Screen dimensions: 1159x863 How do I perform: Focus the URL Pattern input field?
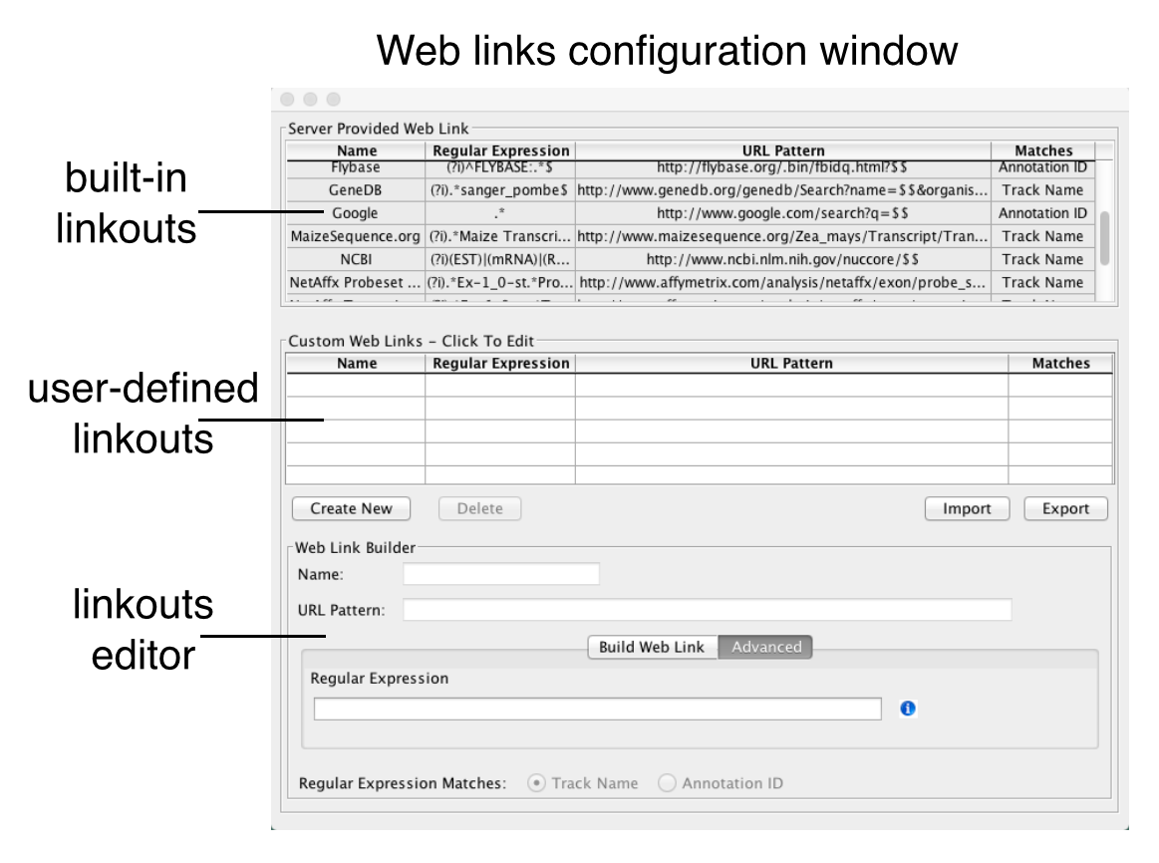708,610
